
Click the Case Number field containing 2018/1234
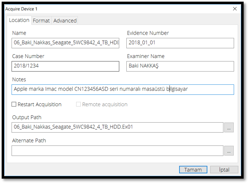(x=65, y=66)
